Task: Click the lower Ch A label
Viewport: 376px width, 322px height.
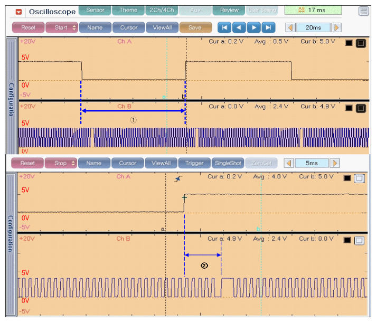Action: (124, 176)
